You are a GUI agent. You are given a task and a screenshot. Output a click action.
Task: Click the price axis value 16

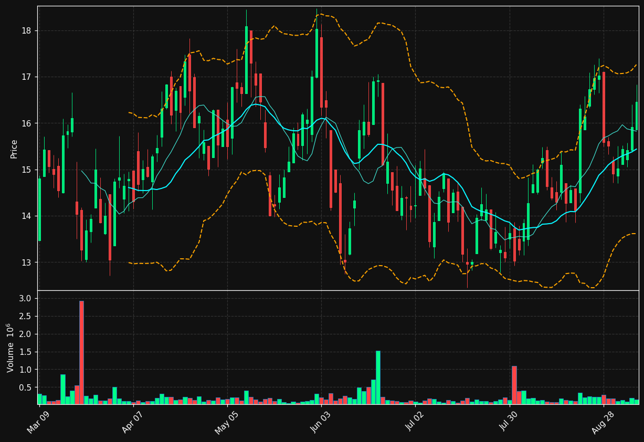(26, 123)
